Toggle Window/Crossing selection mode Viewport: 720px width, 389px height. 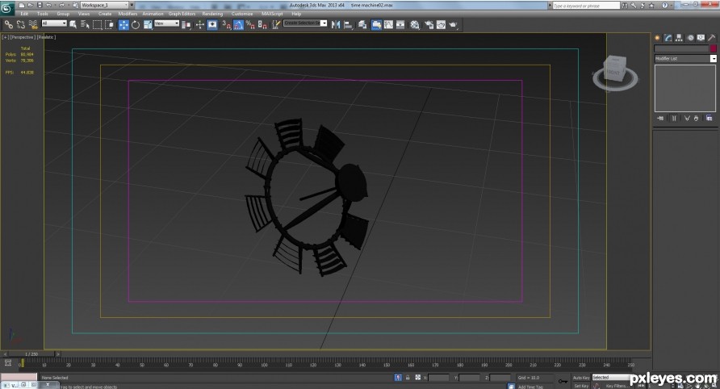point(109,25)
